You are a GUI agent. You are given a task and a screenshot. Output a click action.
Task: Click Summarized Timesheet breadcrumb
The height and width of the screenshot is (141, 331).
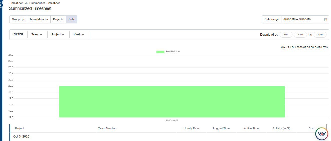pos(45,3)
